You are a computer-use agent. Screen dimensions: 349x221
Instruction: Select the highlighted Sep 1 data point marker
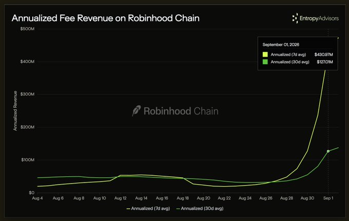[x=328, y=151]
